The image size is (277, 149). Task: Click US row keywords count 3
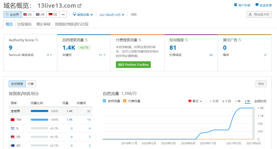pyautogui.click(x=90, y=137)
